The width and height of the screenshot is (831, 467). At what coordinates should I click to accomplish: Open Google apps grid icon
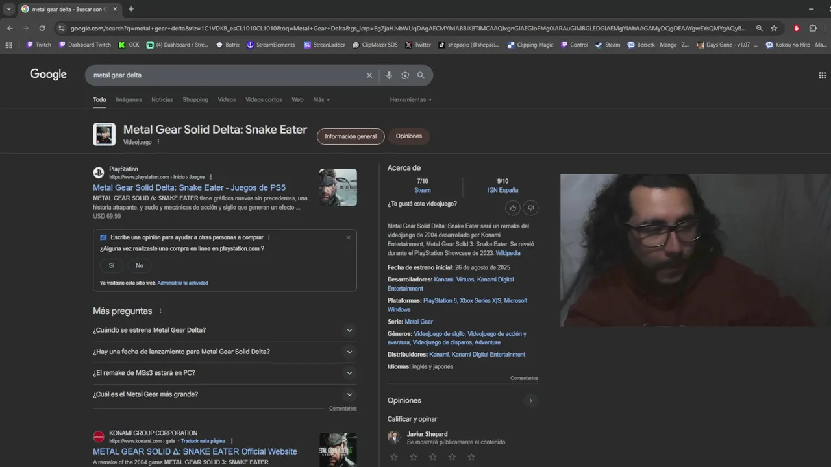823,75
